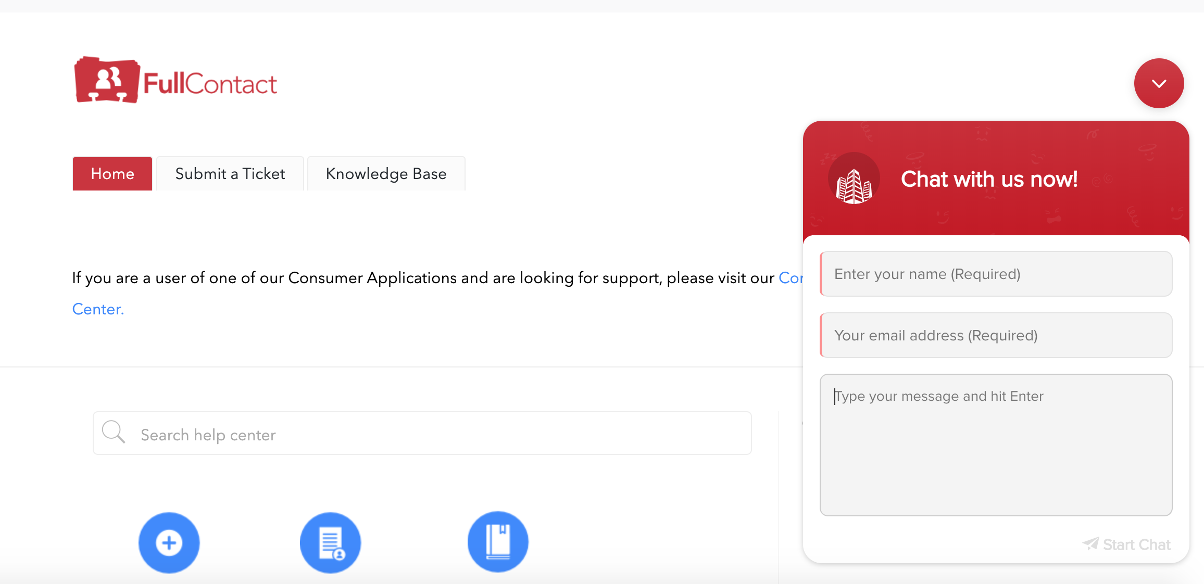
Task: Click the blue document ticket icon
Action: (x=330, y=542)
